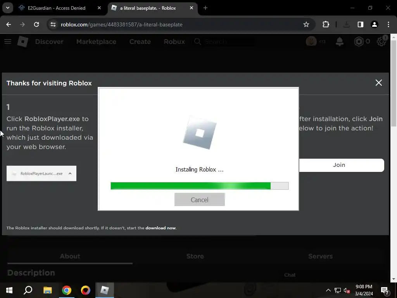
Task: Open Robux balance icon
Action: point(359,42)
